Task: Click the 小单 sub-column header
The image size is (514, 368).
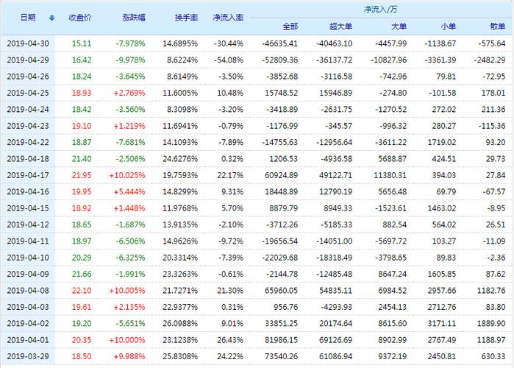Action: point(448,26)
